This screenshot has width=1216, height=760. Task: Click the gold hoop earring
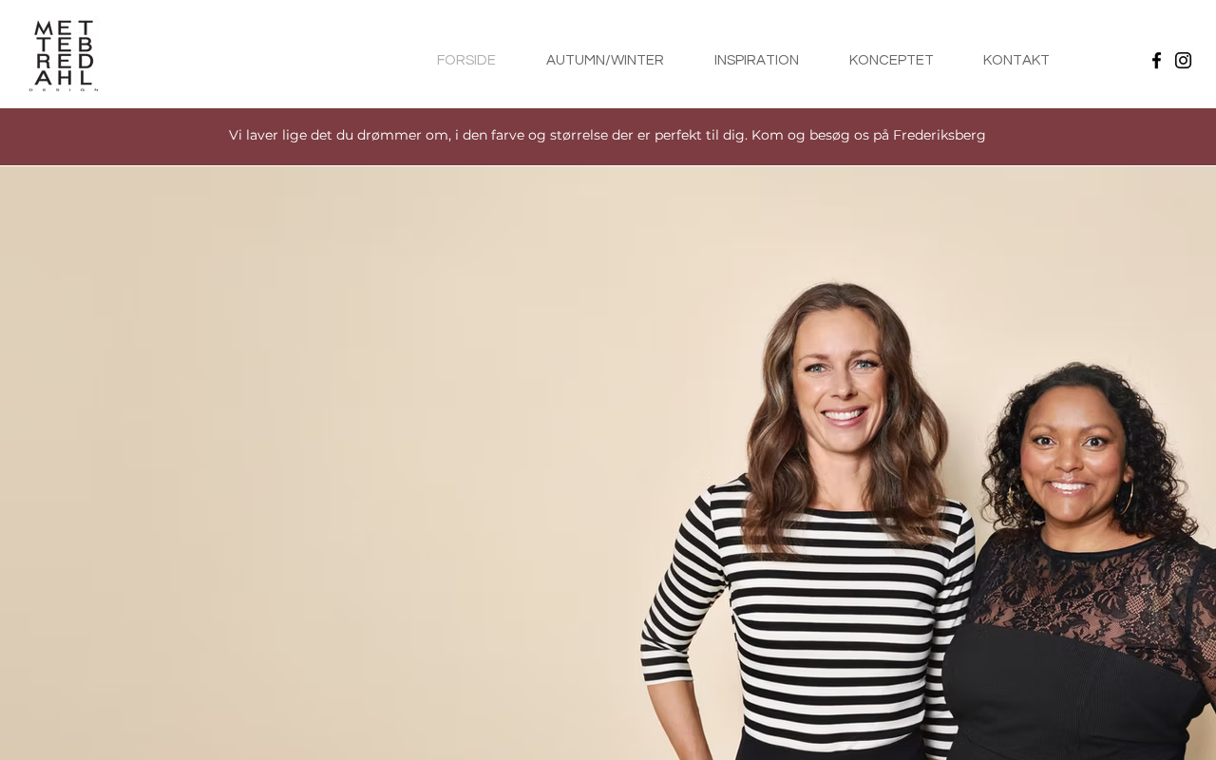[1126, 497]
